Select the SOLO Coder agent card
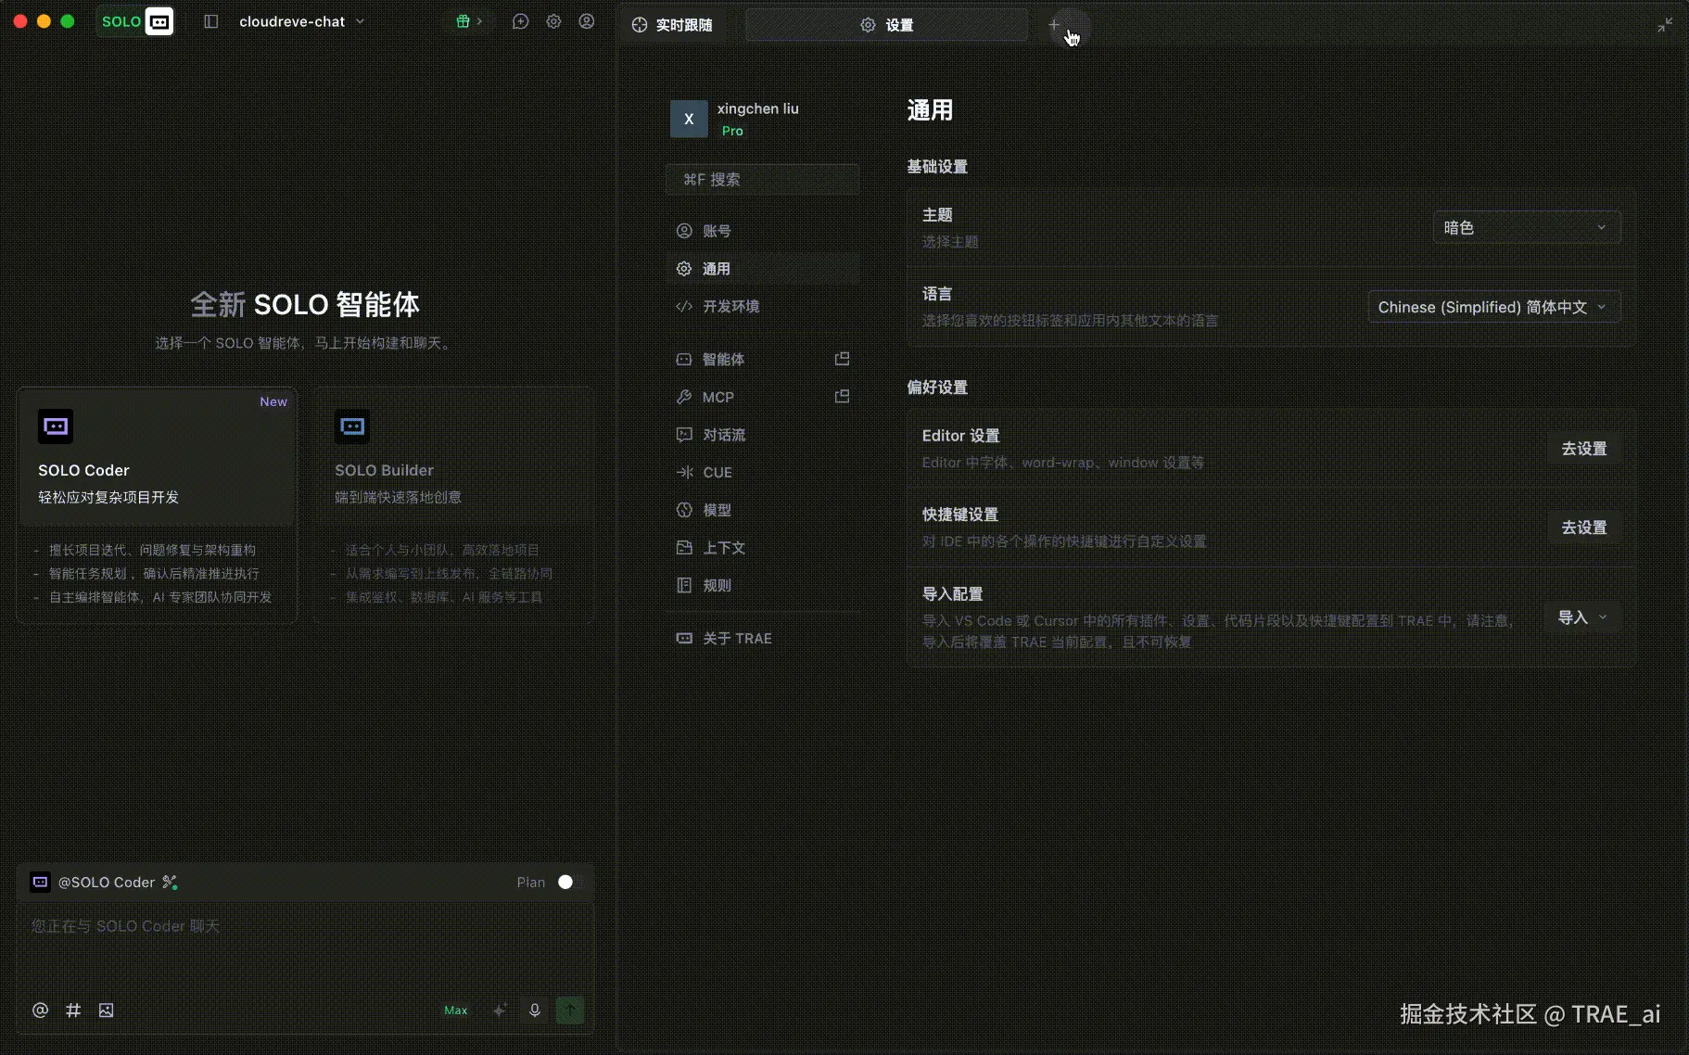Screen dimensions: 1689x1055 (x=157, y=504)
